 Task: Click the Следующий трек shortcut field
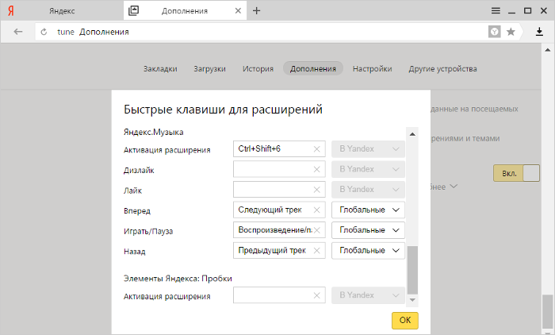point(279,210)
